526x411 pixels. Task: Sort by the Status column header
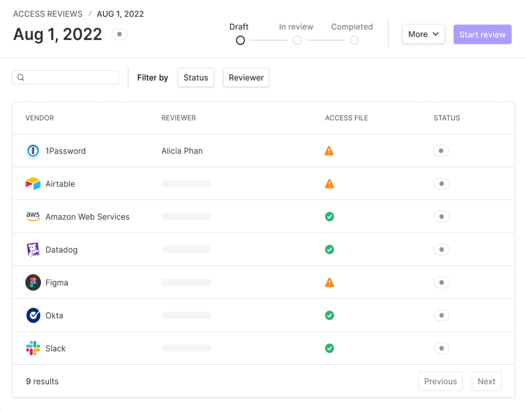[x=447, y=118]
